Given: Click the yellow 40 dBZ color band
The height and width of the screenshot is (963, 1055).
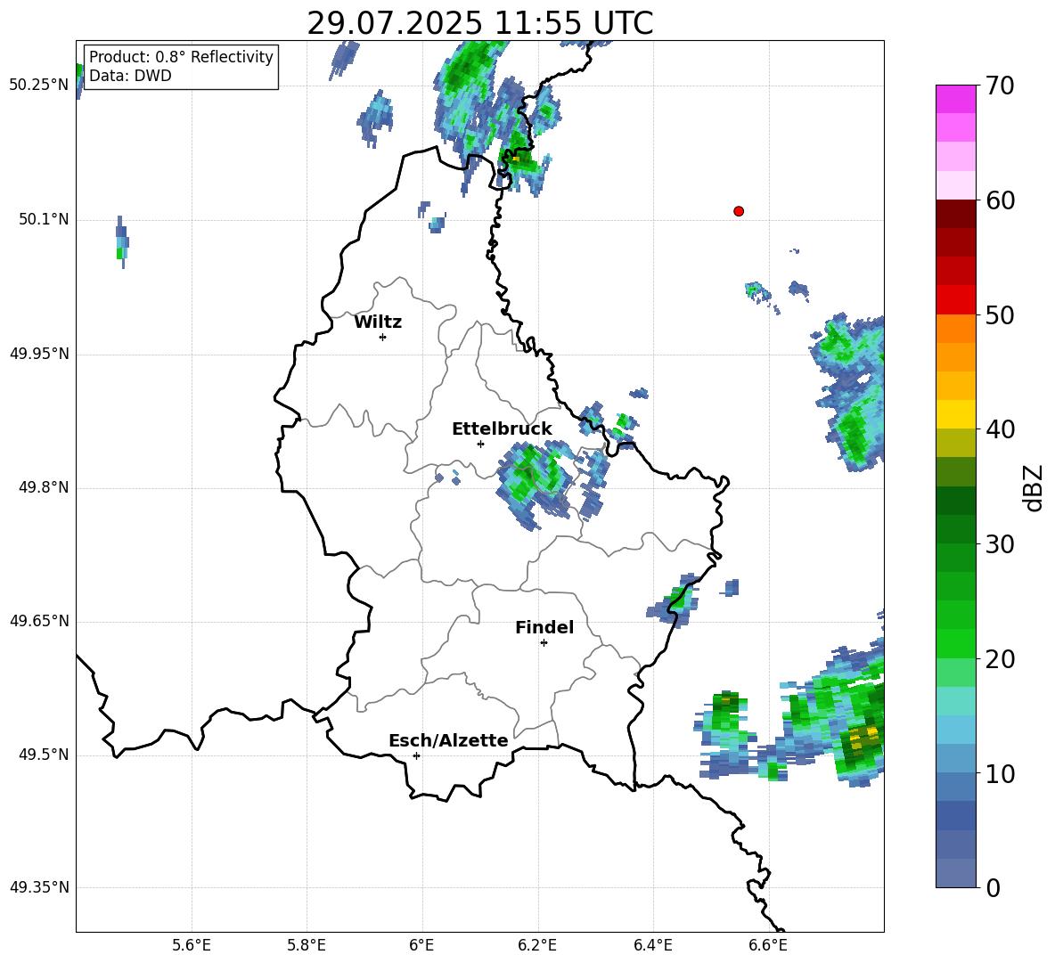Looking at the screenshot, I should tap(955, 413).
